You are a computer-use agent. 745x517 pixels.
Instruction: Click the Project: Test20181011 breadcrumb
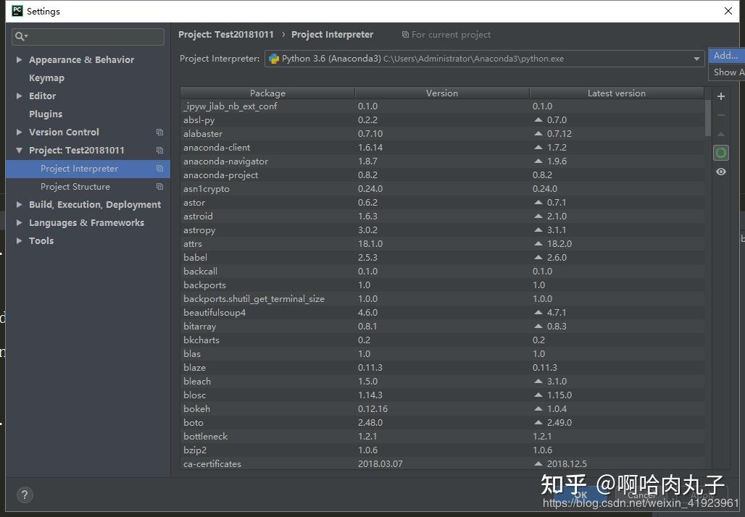pyautogui.click(x=226, y=35)
